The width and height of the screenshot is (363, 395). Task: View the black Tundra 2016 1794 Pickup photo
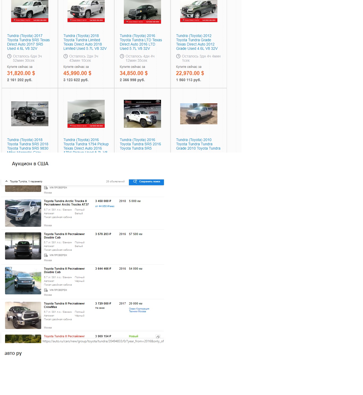pyautogui.click(x=86, y=114)
